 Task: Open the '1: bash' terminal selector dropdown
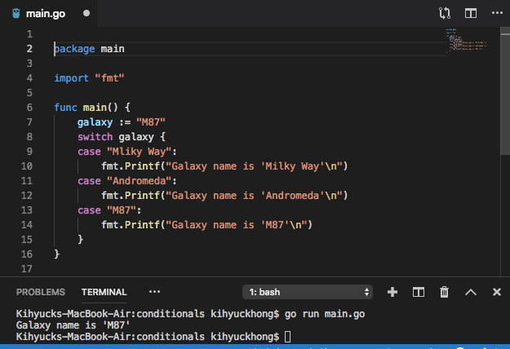click(x=308, y=292)
